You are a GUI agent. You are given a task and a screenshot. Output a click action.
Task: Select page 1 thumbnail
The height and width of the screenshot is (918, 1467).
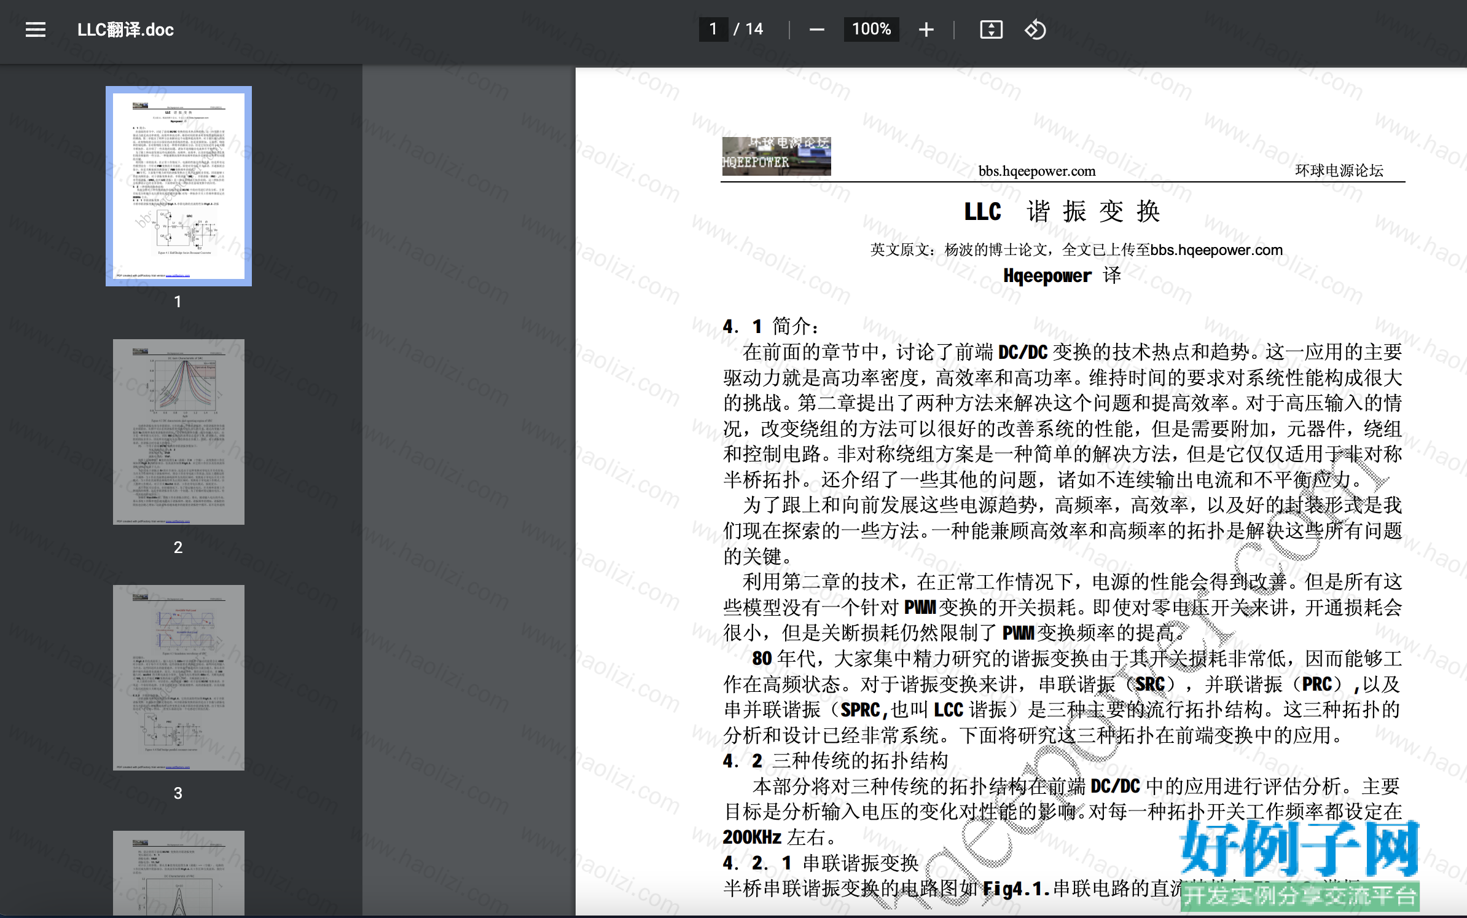[x=179, y=186]
